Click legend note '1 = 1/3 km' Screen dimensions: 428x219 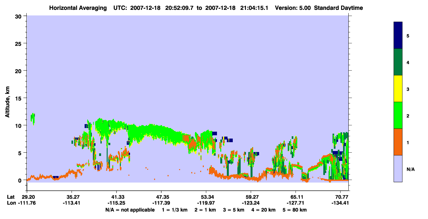(175, 210)
